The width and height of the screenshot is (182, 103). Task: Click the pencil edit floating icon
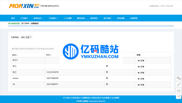point(179,84)
